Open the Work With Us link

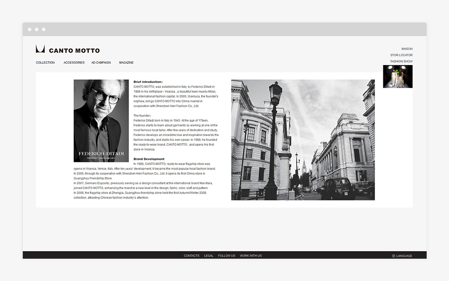251,256
